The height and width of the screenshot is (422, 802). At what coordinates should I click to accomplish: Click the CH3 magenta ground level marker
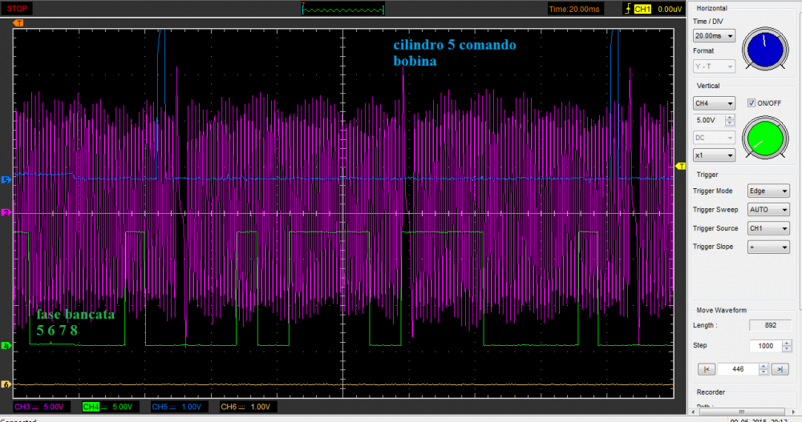click(x=6, y=213)
